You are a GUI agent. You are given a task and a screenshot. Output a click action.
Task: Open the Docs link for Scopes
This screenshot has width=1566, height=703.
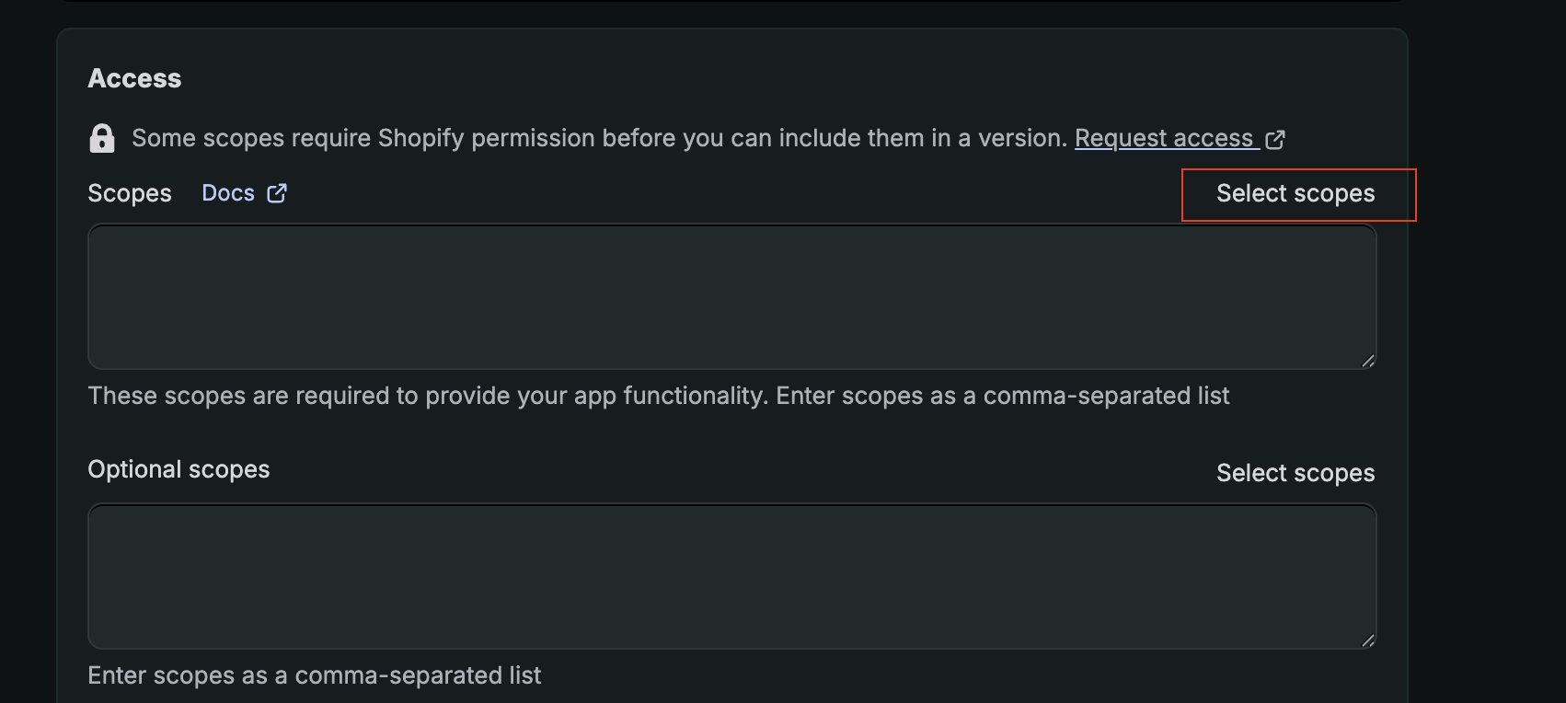(227, 192)
